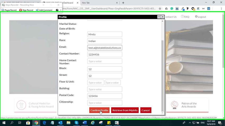This screenshot has height=126, width=225.
Task: Open Word from taskbar
Action: click(84, 123)
